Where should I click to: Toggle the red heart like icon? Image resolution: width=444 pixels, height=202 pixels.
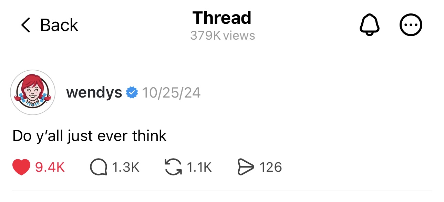[x=22, y=168]
